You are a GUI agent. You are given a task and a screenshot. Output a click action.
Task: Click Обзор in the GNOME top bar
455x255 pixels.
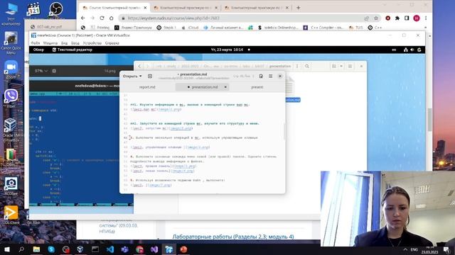pyautogui.click(x=38, y=50)
